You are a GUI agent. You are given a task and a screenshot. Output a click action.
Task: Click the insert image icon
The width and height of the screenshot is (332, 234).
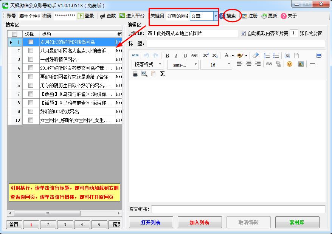[301, 64]
